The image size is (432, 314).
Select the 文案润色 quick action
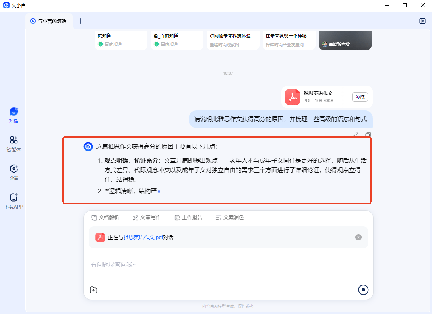(x=230, y=217)
